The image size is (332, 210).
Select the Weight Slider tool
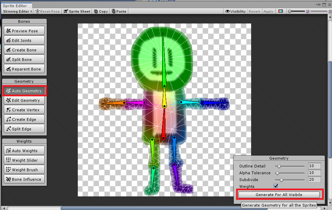[24, 160]
